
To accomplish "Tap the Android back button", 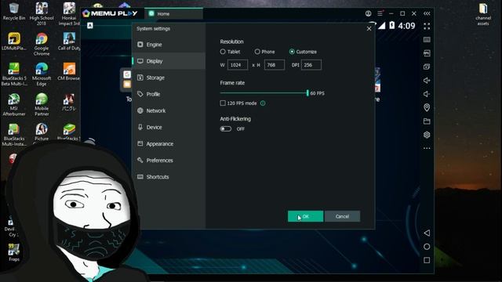I will pyautogui.click(x=427, y=233).
